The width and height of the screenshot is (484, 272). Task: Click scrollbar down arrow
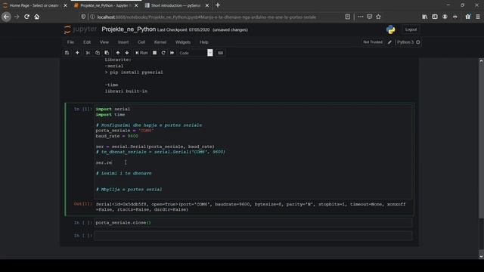point(481,256)
